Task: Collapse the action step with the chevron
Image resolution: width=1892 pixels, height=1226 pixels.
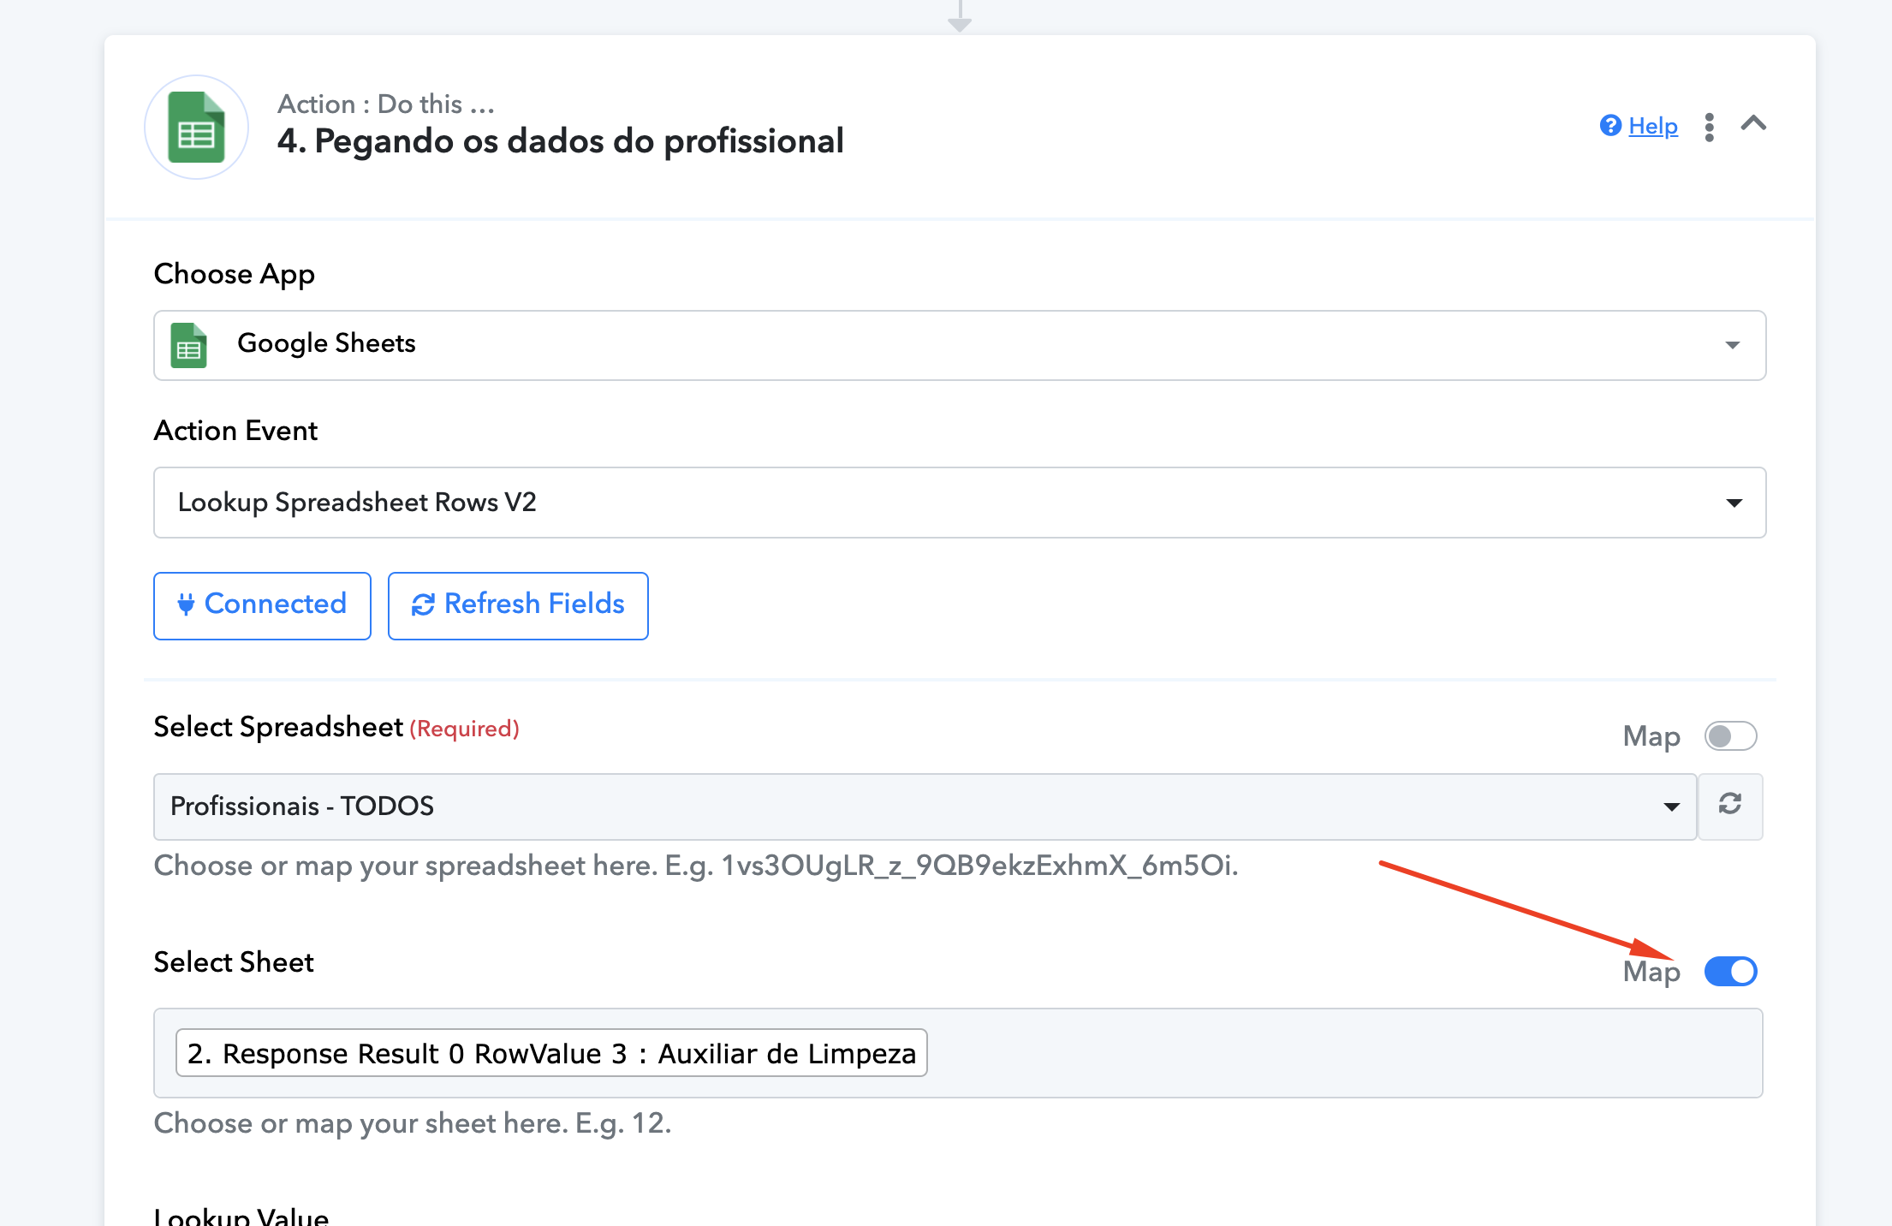Action: 1753,124
